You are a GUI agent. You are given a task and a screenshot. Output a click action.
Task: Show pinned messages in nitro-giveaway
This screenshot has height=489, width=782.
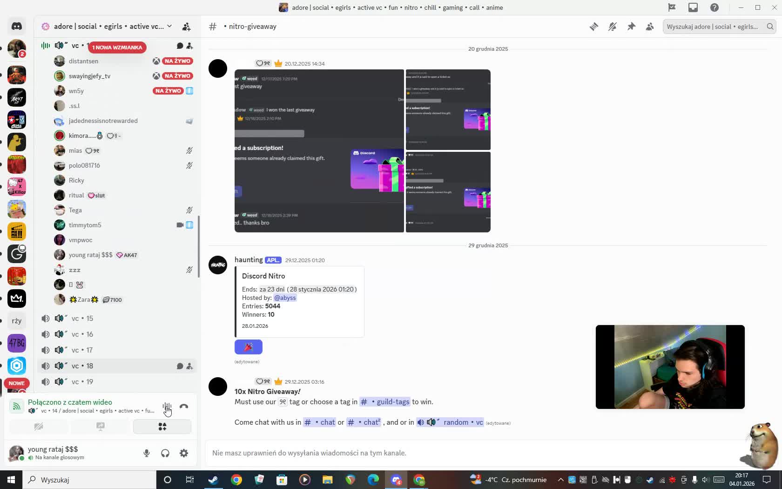(631, 27)
